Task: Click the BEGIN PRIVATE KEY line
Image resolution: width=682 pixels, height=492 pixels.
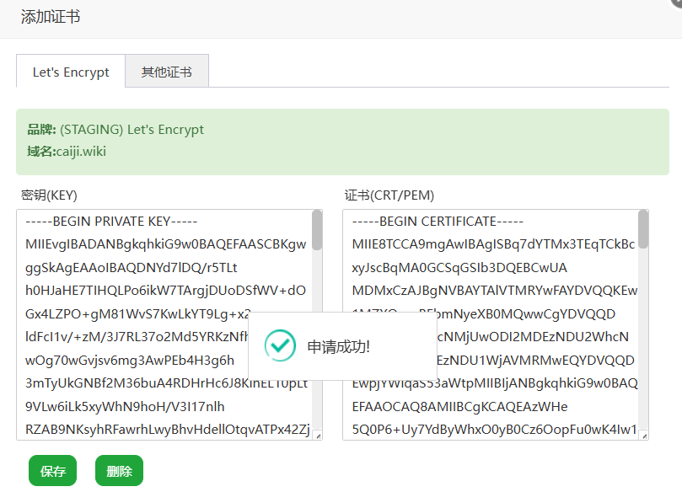Action: click(111, 222)
